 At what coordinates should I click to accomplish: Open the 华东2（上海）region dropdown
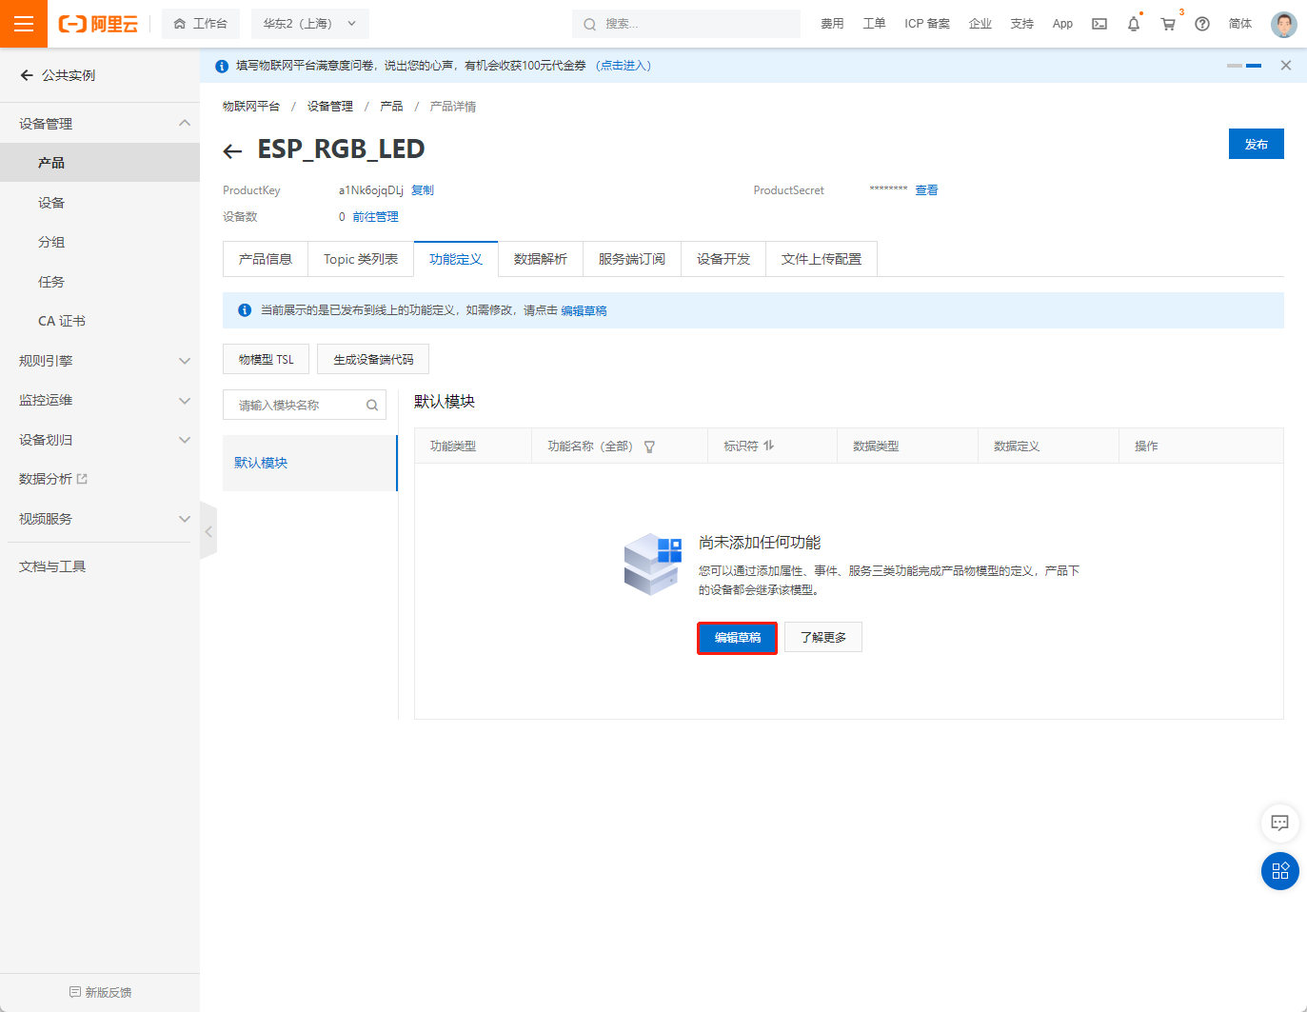(310, 24)
